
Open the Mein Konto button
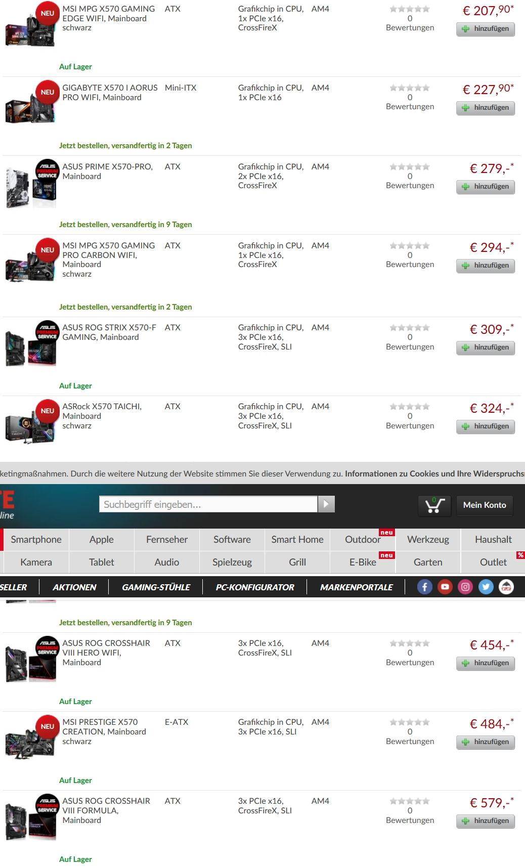(x=485, y=505)
